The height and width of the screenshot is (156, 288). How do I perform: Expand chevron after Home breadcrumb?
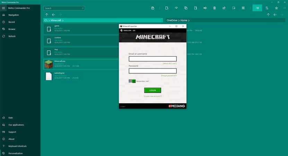[x=189, y=20]
